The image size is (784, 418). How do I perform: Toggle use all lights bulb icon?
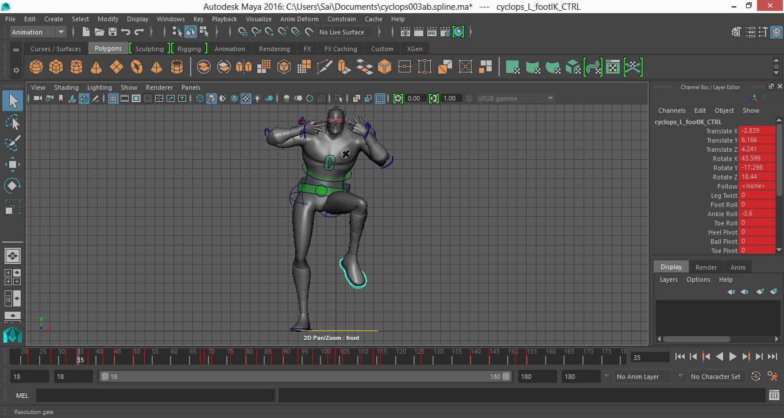(257, 98)
